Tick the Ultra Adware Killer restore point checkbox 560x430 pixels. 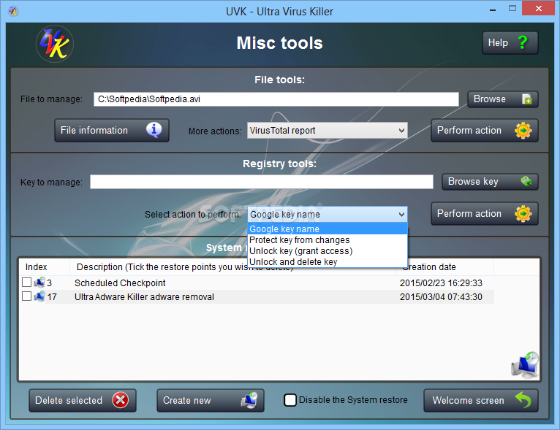(26, 296)
